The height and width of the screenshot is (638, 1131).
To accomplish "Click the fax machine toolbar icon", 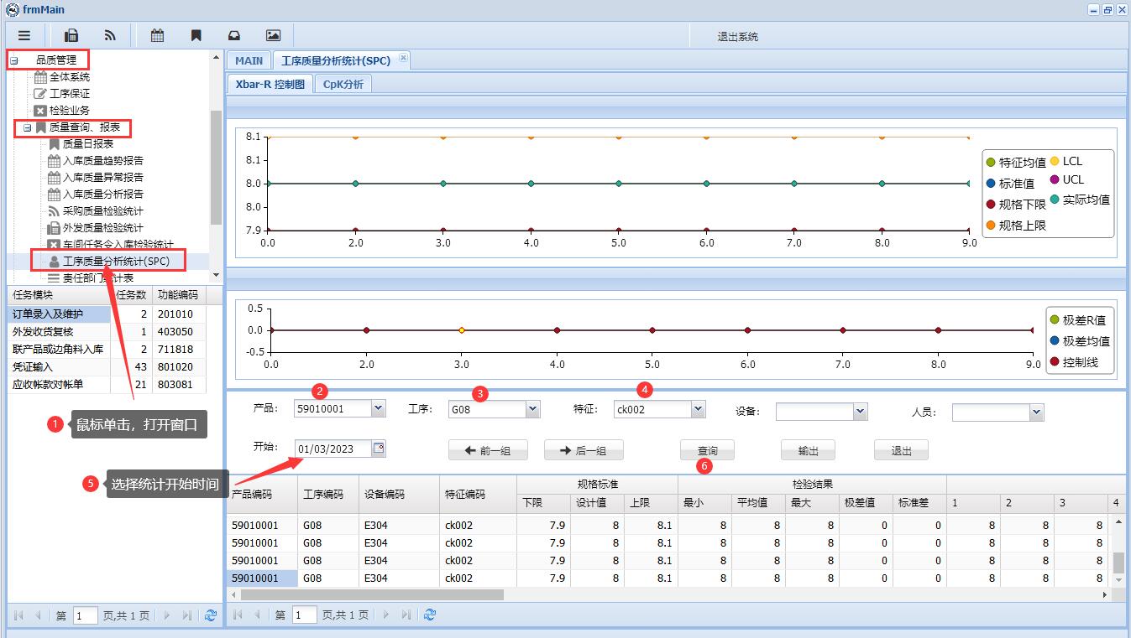I will [x=71, y=35].
